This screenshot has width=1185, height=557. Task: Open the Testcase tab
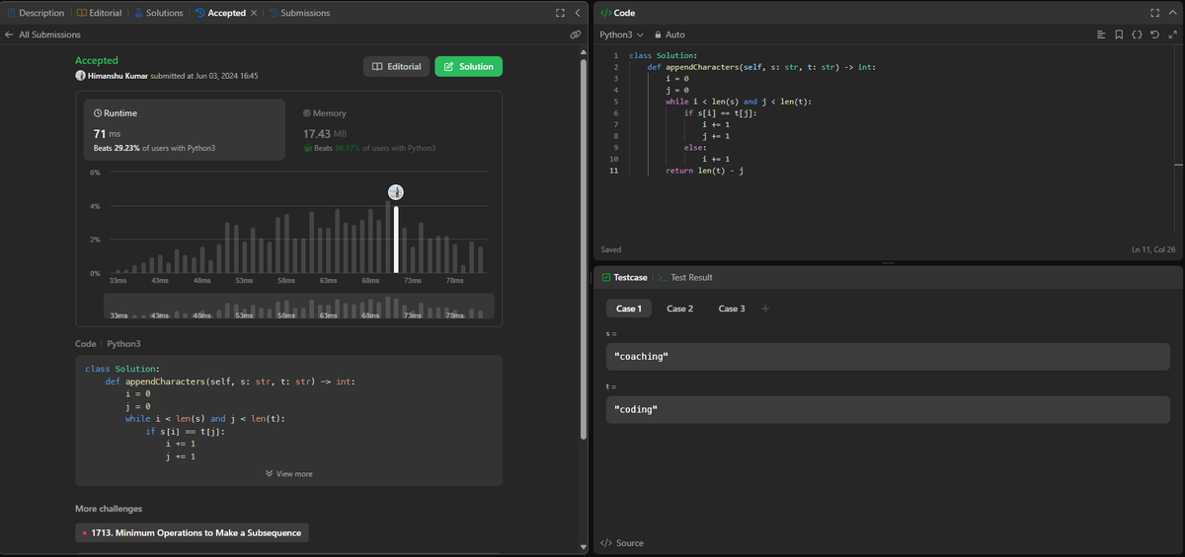[x=624, y=278]
